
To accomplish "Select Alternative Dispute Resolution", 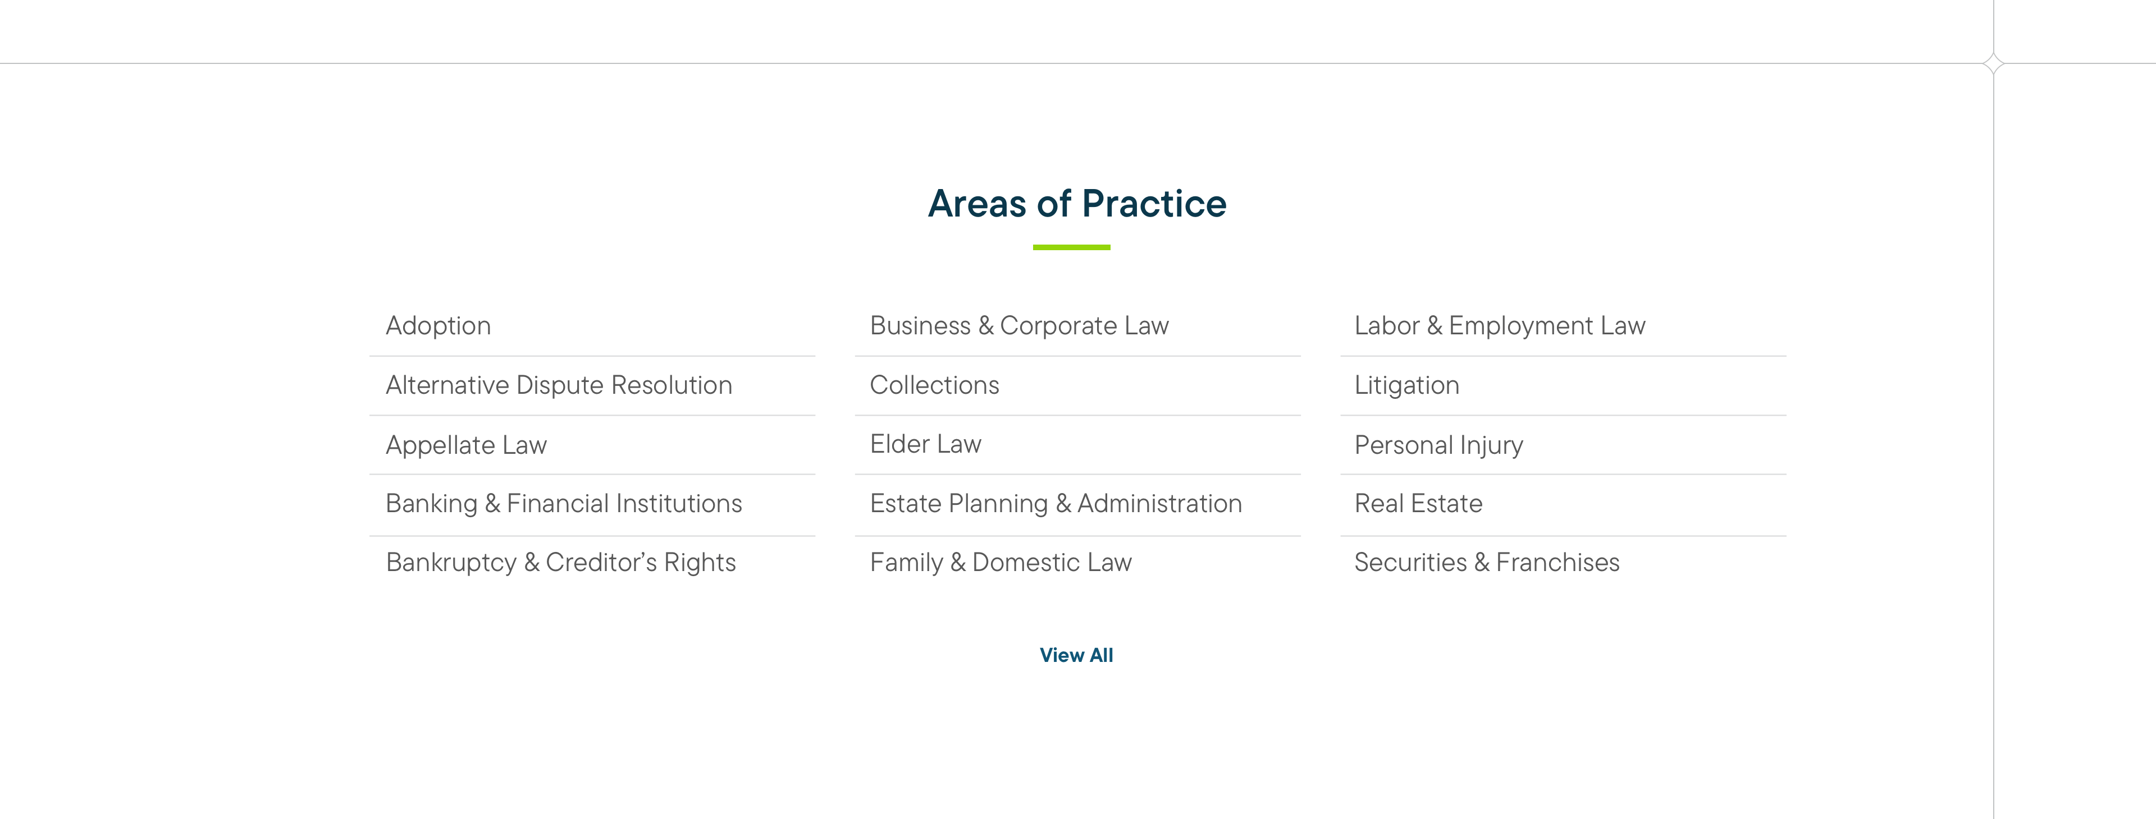I will [558, 385].
